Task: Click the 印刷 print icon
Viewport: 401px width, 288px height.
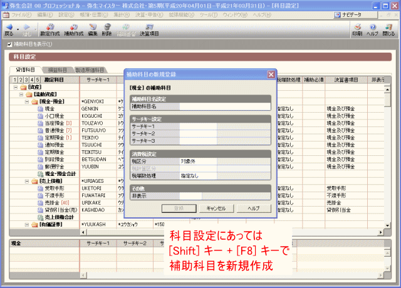Action: coord(357,29)
